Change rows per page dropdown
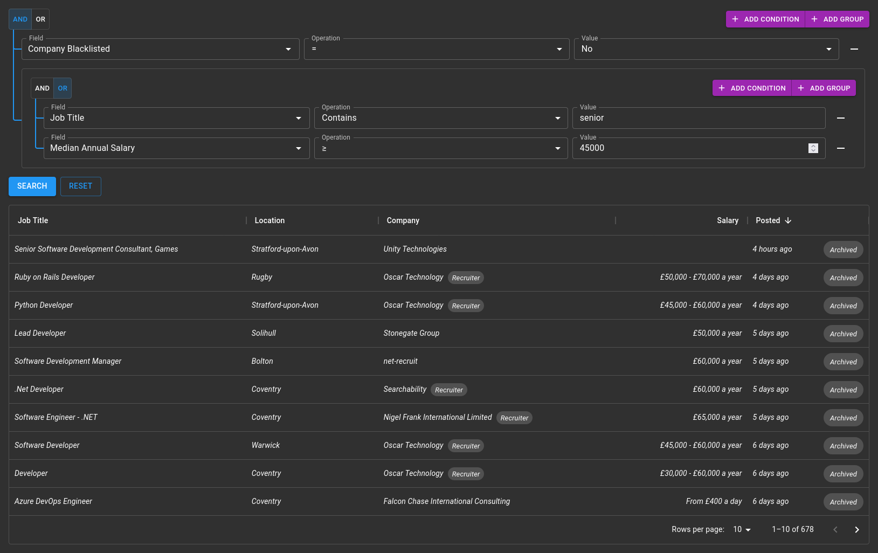Image resolution: width=878 pixels, height=553 pixels. pos(742,530)
